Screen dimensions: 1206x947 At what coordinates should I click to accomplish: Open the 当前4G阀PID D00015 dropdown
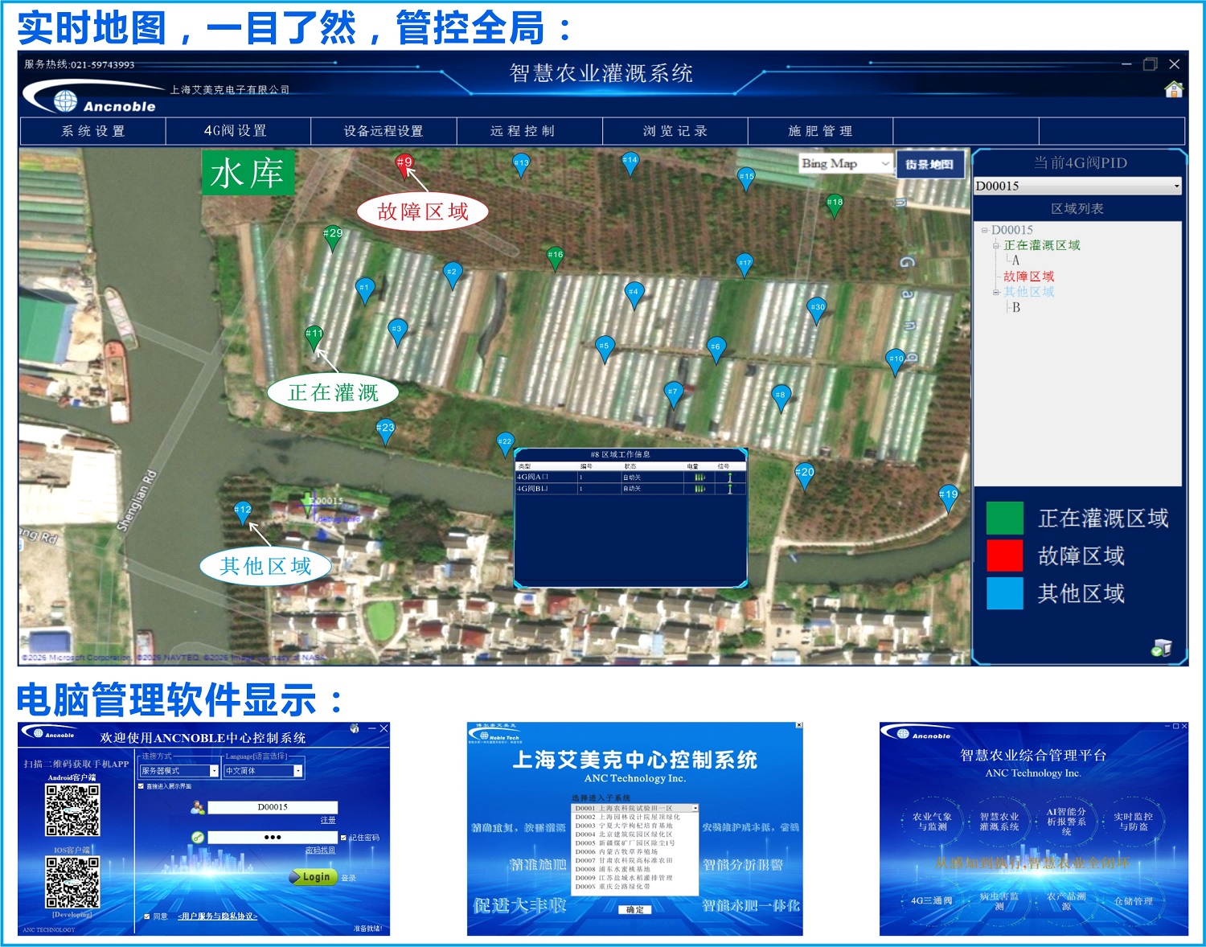(1077, 186)
